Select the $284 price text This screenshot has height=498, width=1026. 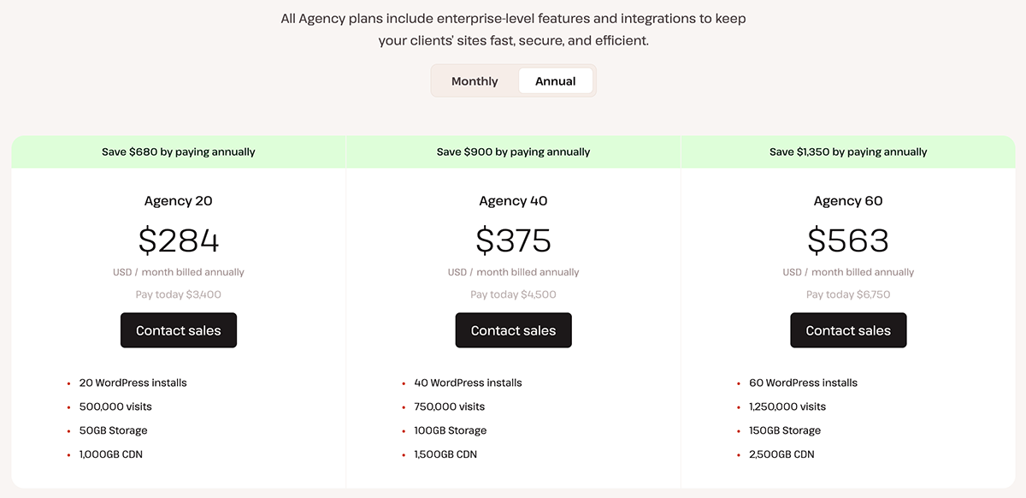click(x=179, y=240)
